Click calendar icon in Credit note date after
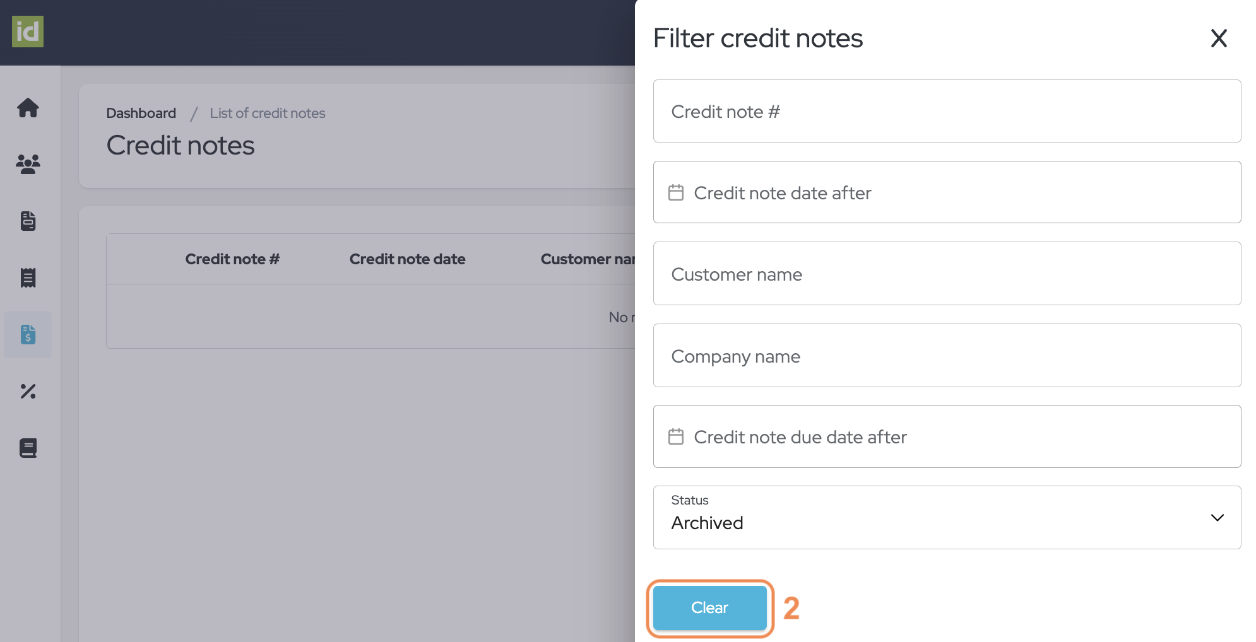 click(676, 192)
